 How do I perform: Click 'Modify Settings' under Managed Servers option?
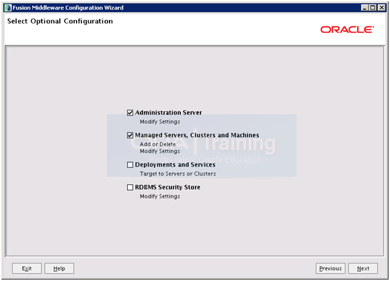click(x=160, y=151)
